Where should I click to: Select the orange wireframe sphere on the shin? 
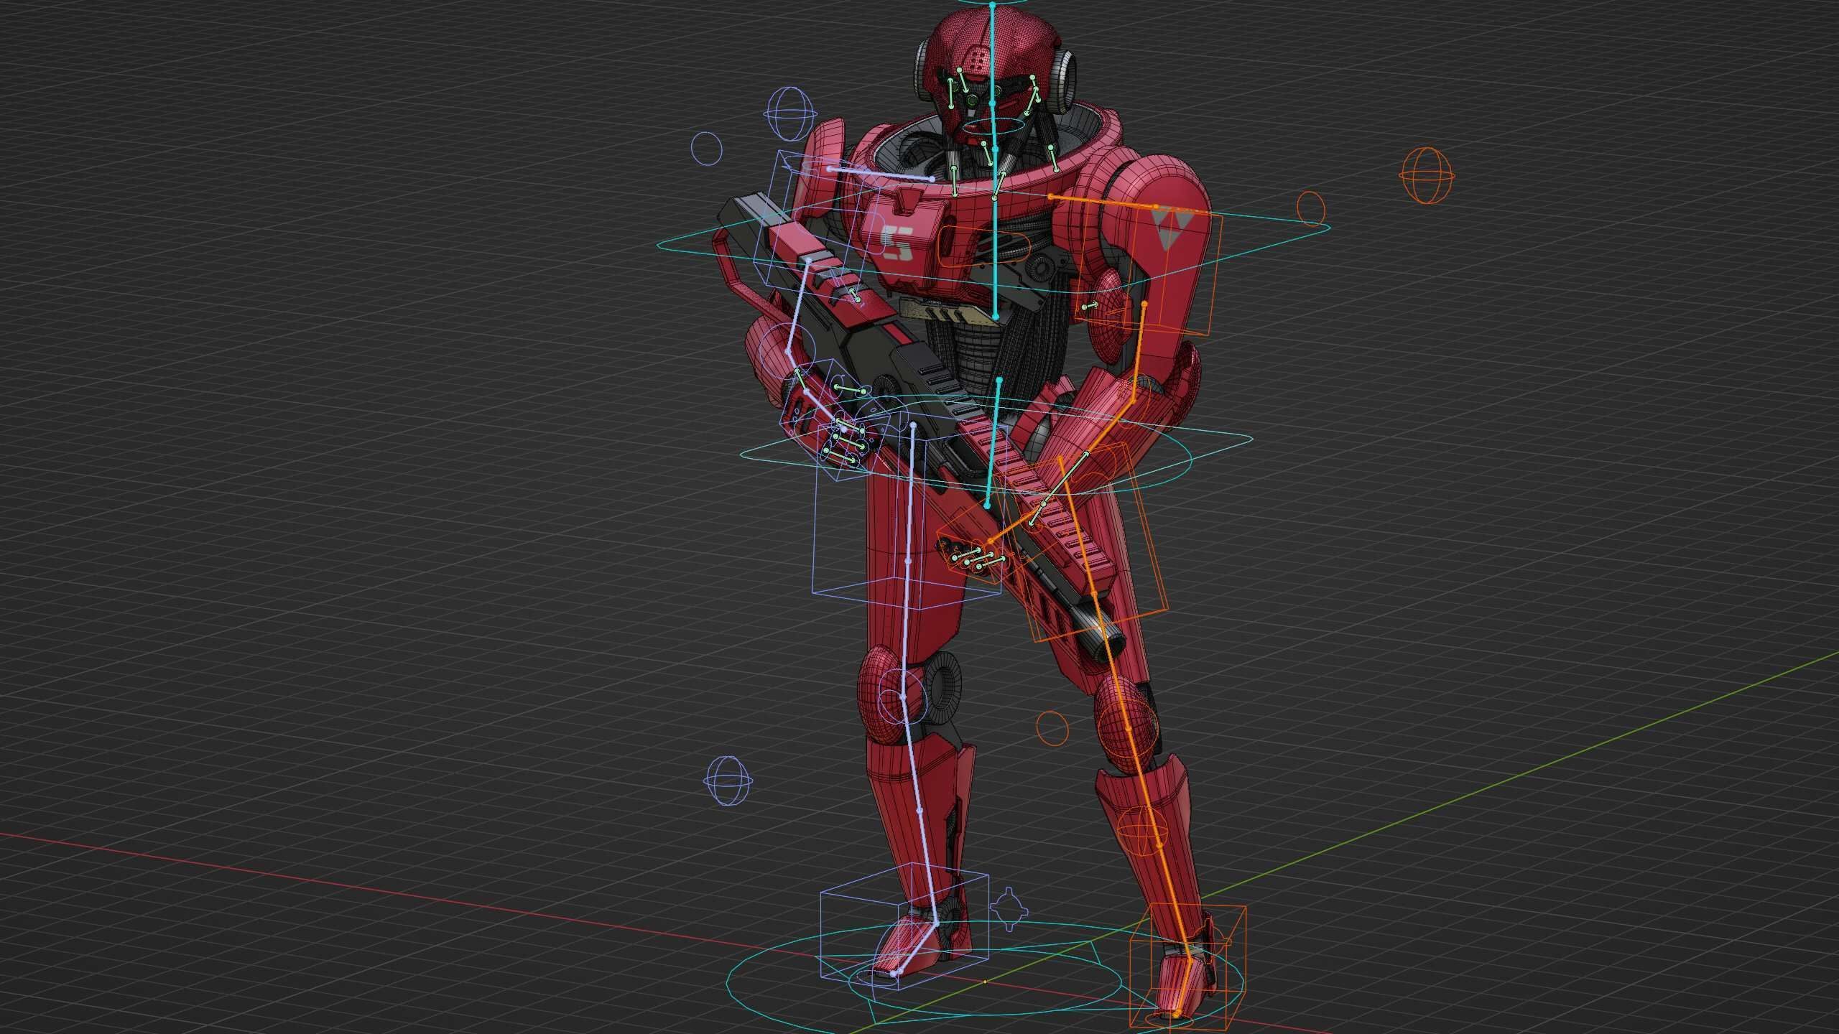point(1143,832)
